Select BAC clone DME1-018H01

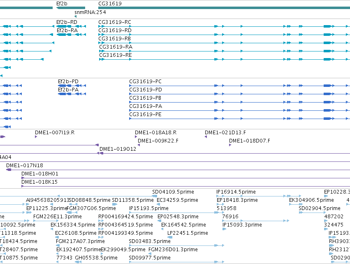(x=40, y=174)
